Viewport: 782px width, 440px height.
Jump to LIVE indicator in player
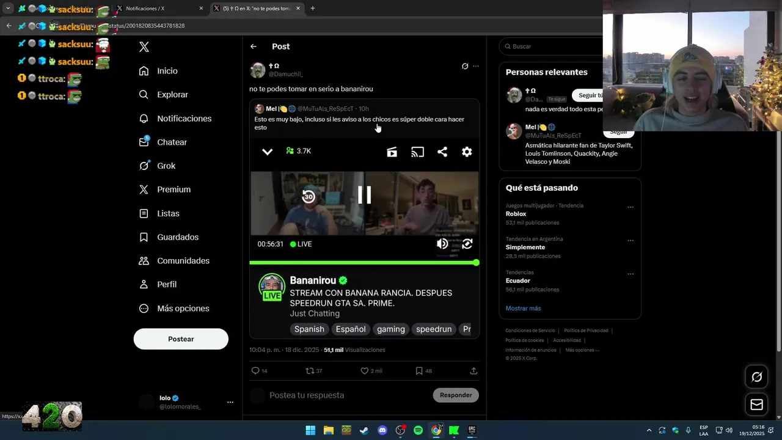(301, 244)
